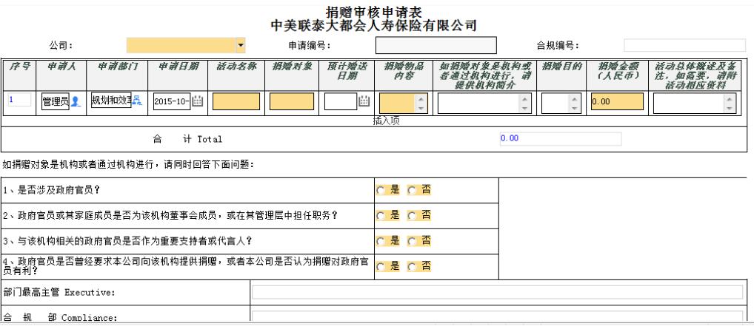Click the 申请人 field showing 管理员
The width and height of the screenshot is (754, 329).
pyautogui.click(x=56, y=101)
